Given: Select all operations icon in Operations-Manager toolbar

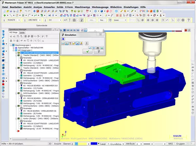Looking at the screenshot, I should pos(11,36).
